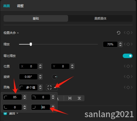
Task: Select the 美颜美体 sub-tab
Action: [x=100, y=18]
